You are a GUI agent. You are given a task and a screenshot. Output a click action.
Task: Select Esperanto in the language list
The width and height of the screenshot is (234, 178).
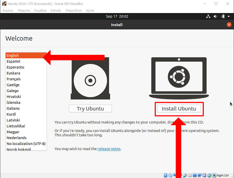[x=26, y=67]
